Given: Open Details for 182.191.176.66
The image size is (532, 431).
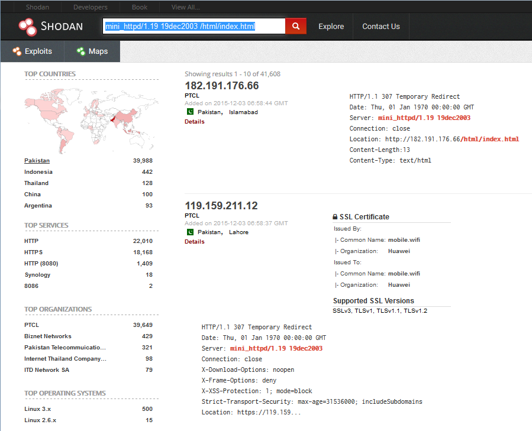Looking at the screenshot, I should (x=195, y=121).
